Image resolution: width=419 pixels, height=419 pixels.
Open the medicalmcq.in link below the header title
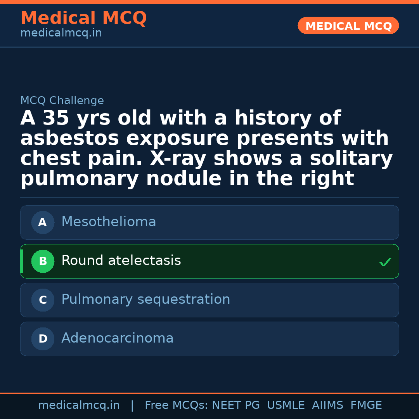pos(61,33)
